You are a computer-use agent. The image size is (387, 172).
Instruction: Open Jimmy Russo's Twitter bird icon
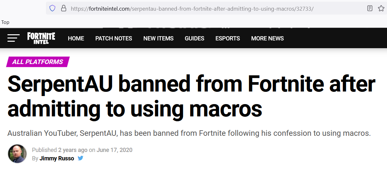pos(81,158)
